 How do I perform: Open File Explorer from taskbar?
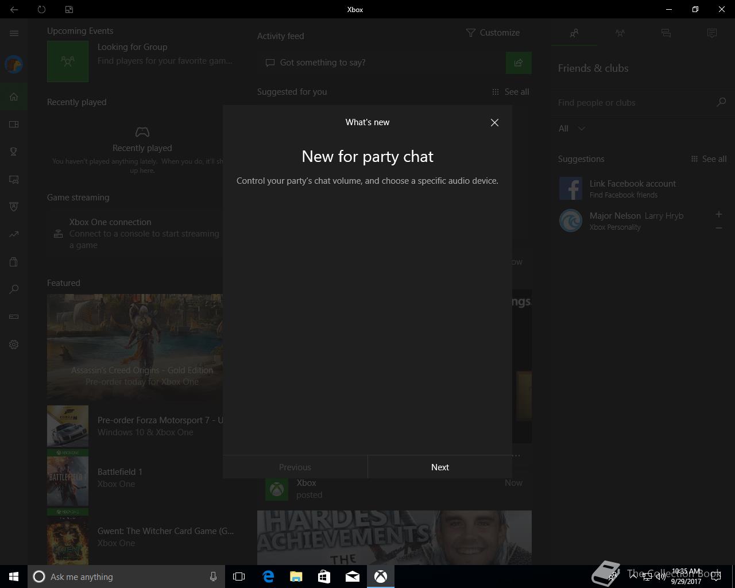[x=296, y=577]
